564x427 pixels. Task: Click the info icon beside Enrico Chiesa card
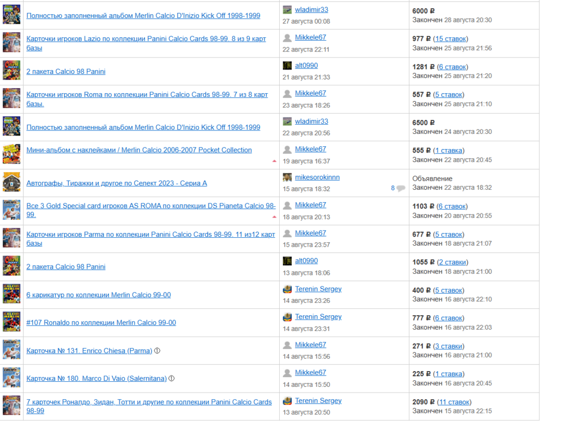point(157,351)
